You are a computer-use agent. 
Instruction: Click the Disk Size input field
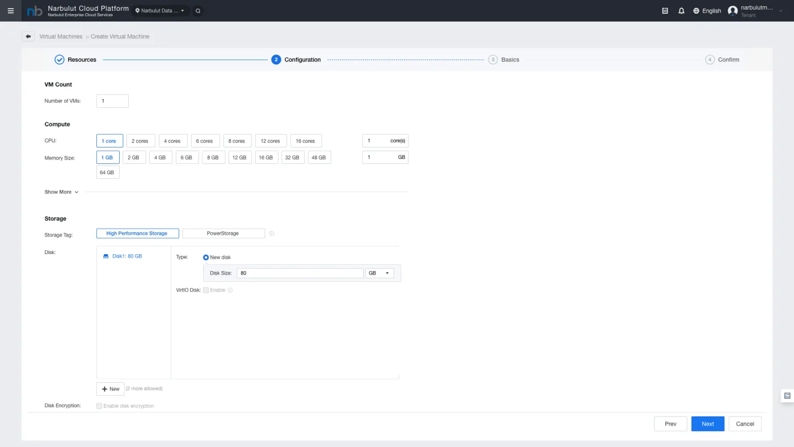point(300,273)
